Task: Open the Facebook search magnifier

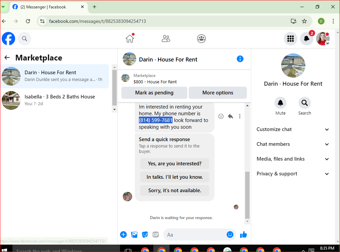Action: tap(25, 39)
